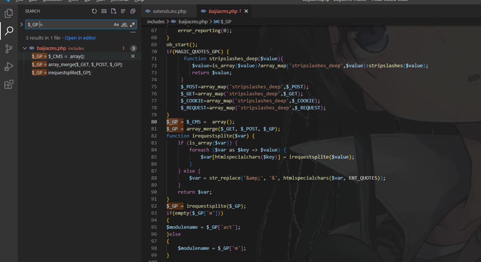The height and width of the screenshot is (262, 481).
Task: Toggle Match Case search option
Action: tap(116, 24)
